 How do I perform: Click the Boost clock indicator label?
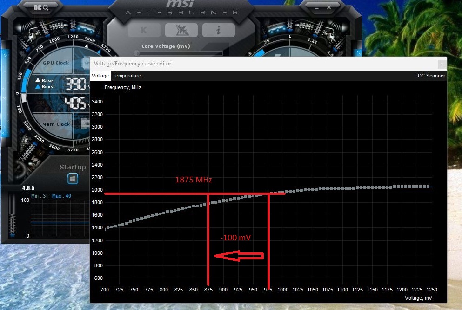coord(46,86)
